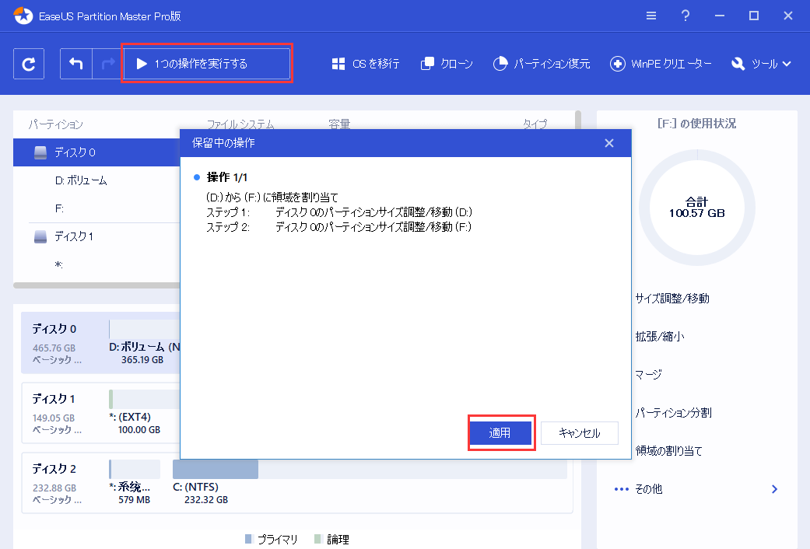Open the hamburger menu at top right
Viewport: 810px width, 549px height.
click(x=651, y=15)
